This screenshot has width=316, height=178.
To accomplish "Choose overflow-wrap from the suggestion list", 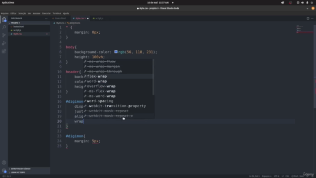I will pyautogui.click(x=118, y=86).
